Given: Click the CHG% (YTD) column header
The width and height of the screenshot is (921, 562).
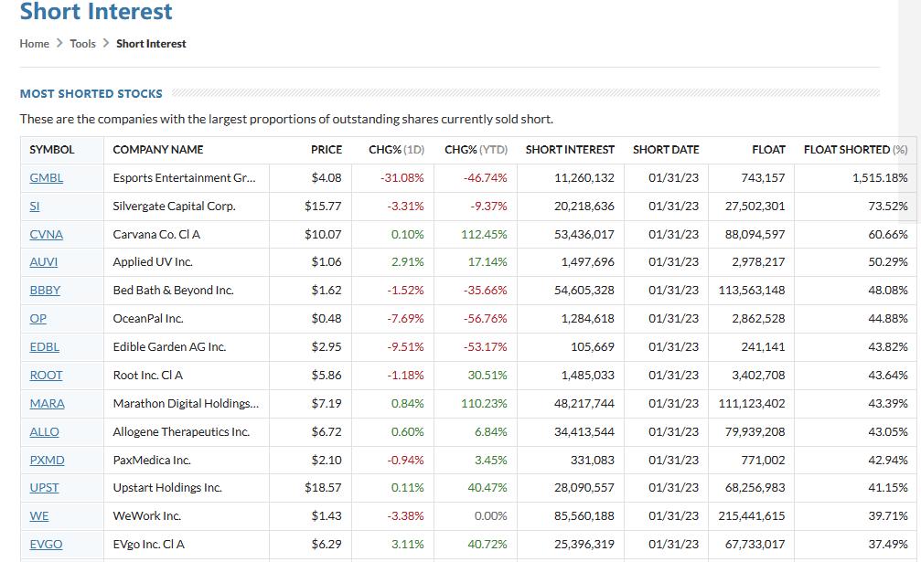Looking at the screenshot, I should coord(476,149).
